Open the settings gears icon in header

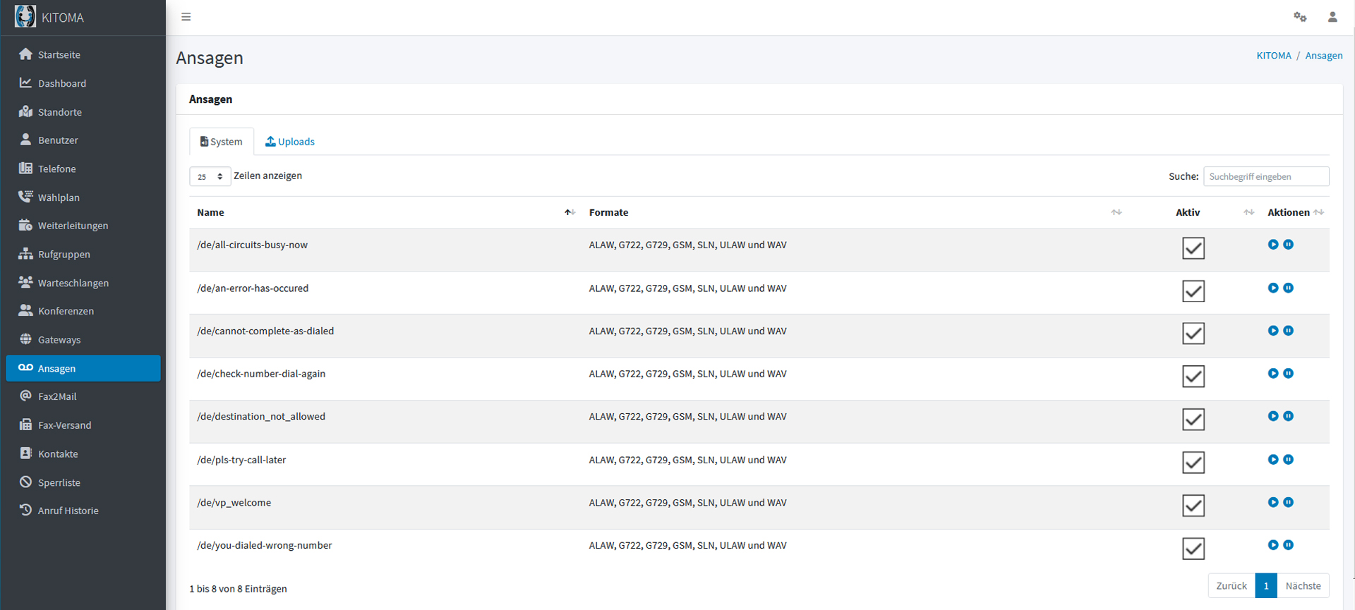tap(1300, 17)
